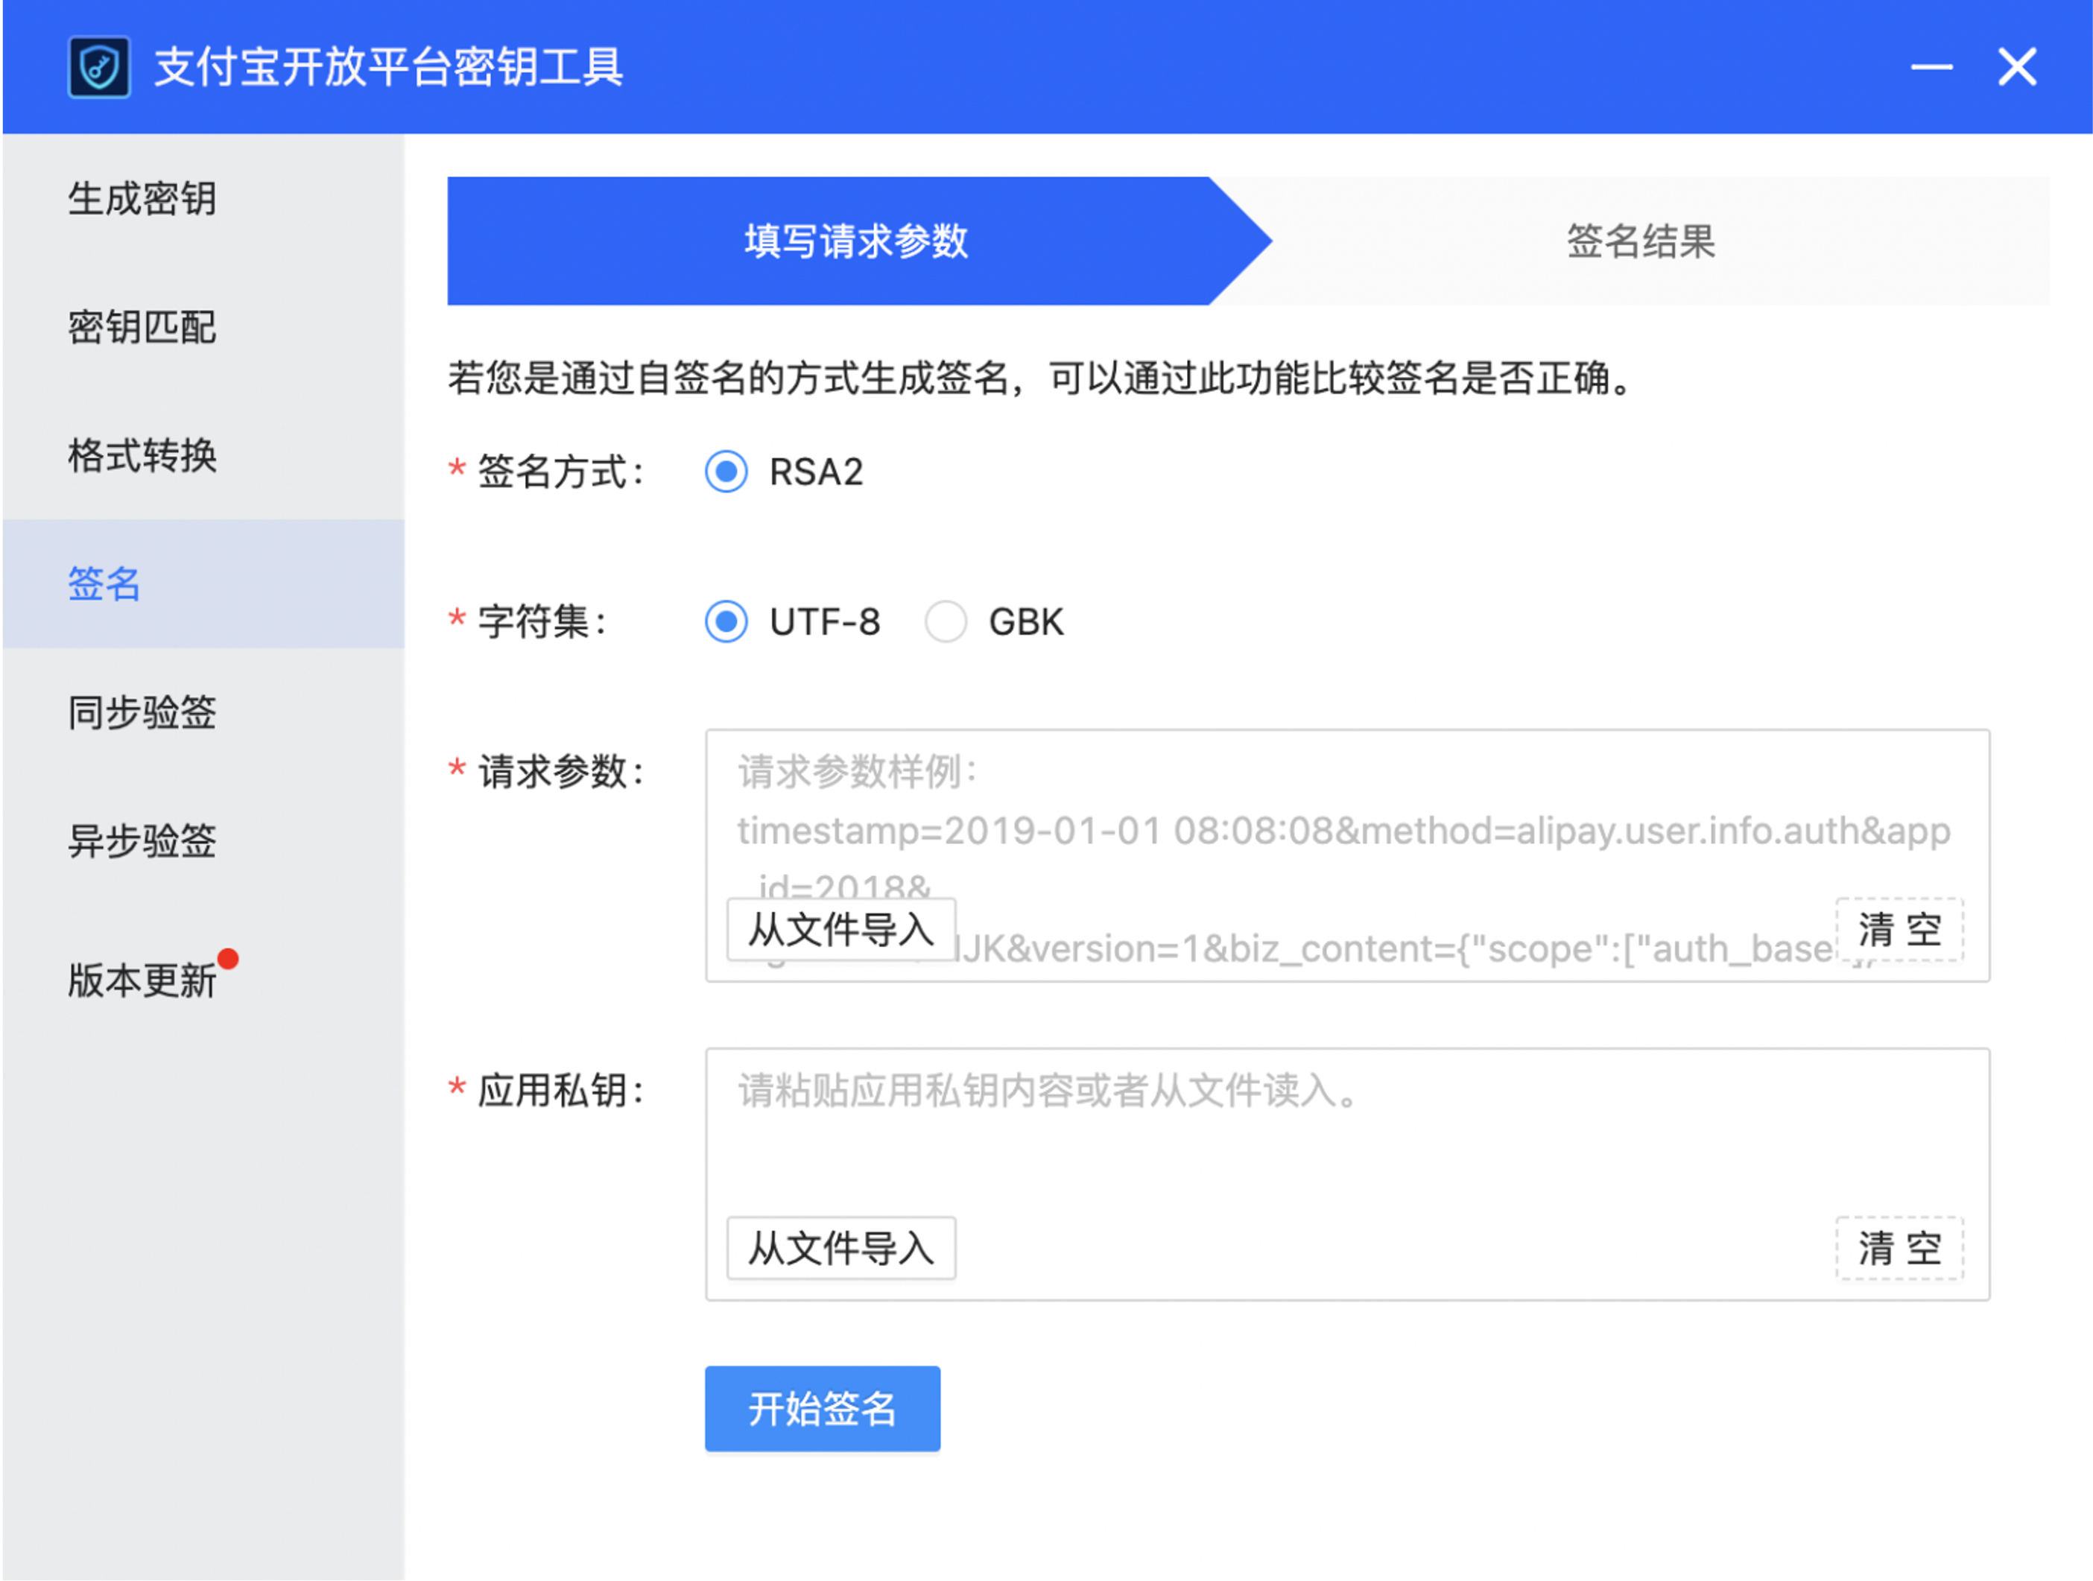Clear the 请求参数 text box with 清空

point(1899,929)
